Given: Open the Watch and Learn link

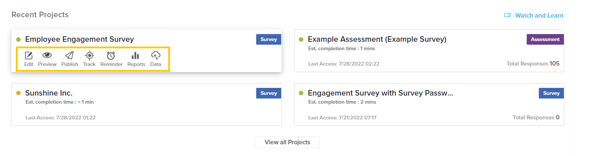Looking at the screenshot, I should pos(539,15).
